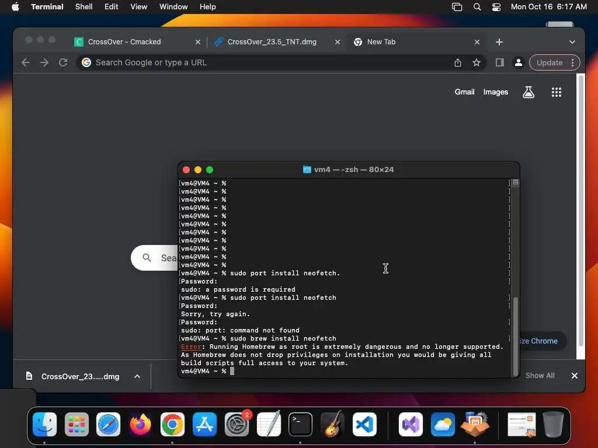Launch GarageBand from the dock
This screenshot has height=448, width=598.
click(x=332, y=424)
